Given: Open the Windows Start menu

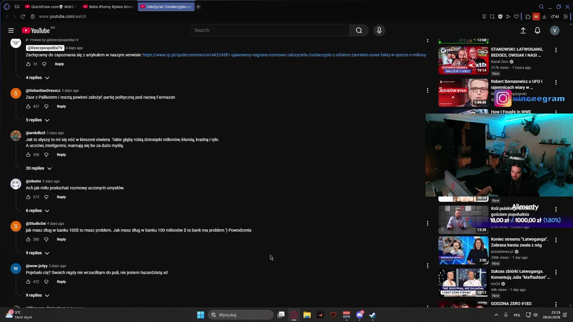Looking at the screenshot, I should (x=201, y=315).
